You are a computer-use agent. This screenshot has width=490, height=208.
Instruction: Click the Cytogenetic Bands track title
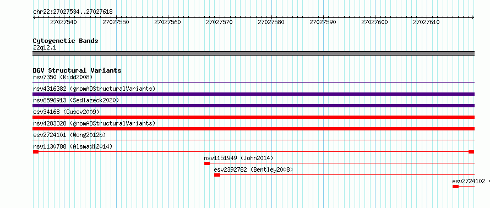click(x=66, y=41)
